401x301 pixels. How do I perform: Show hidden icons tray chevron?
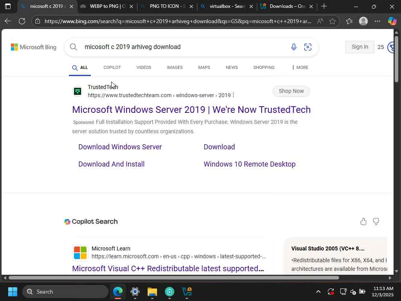pyautogui.click(x=318, y=292)
